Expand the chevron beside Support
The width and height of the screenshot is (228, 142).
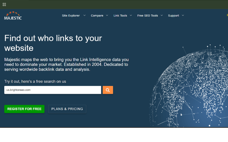[183, 15]
